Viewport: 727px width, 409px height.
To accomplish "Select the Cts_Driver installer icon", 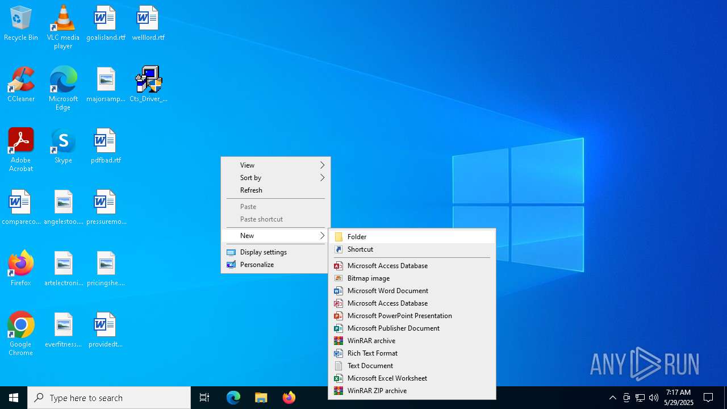I will tap(148, 85).
